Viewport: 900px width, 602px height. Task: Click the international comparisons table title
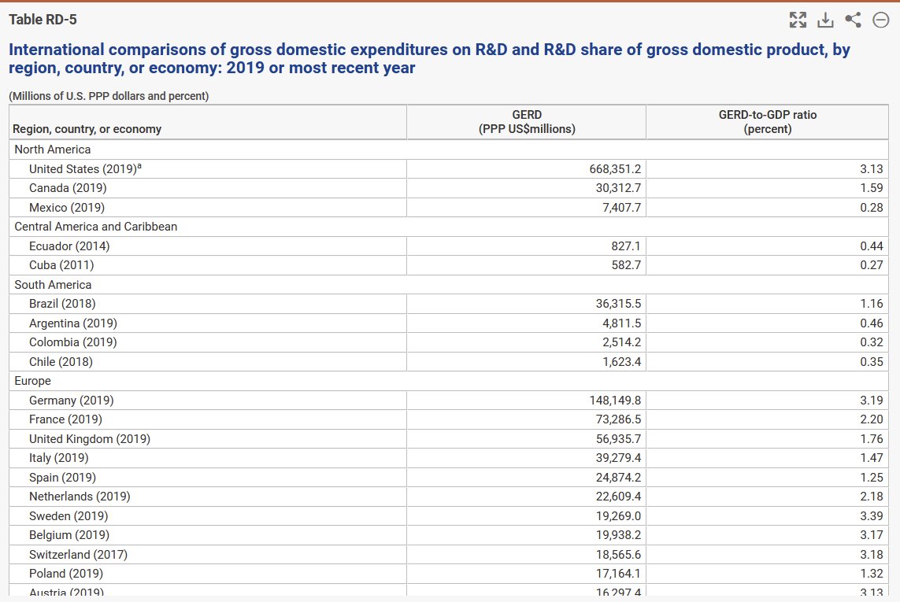(429, 59)
